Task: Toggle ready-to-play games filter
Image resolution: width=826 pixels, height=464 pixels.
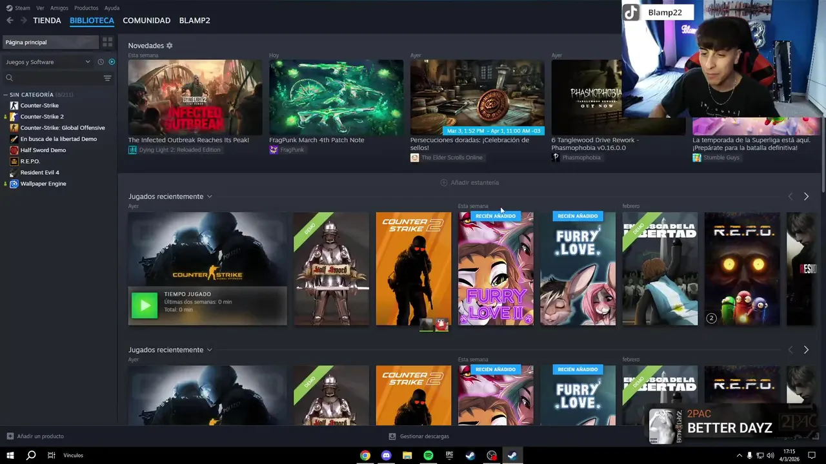Action: point(112,62)
